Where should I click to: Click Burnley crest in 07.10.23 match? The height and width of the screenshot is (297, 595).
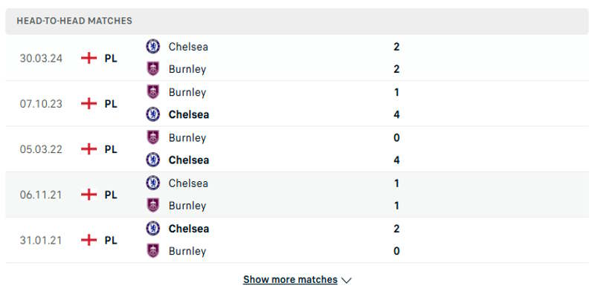tap(152, 92)
